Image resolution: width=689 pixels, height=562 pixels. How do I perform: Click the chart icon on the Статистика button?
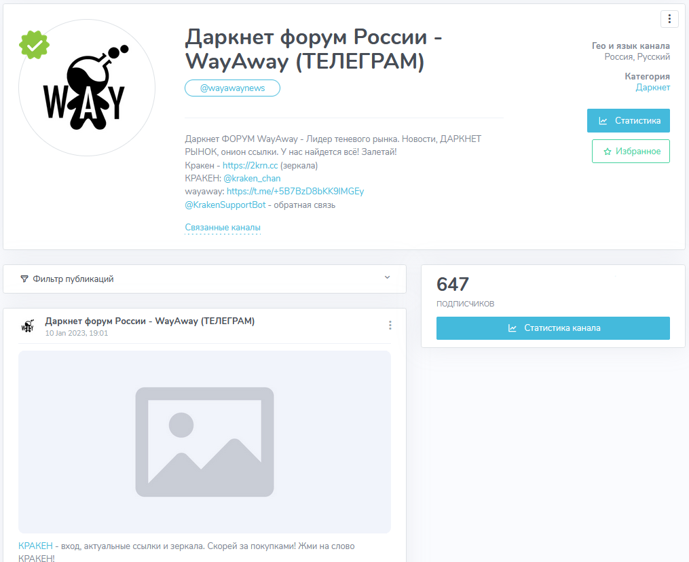(x=603, y=121)
